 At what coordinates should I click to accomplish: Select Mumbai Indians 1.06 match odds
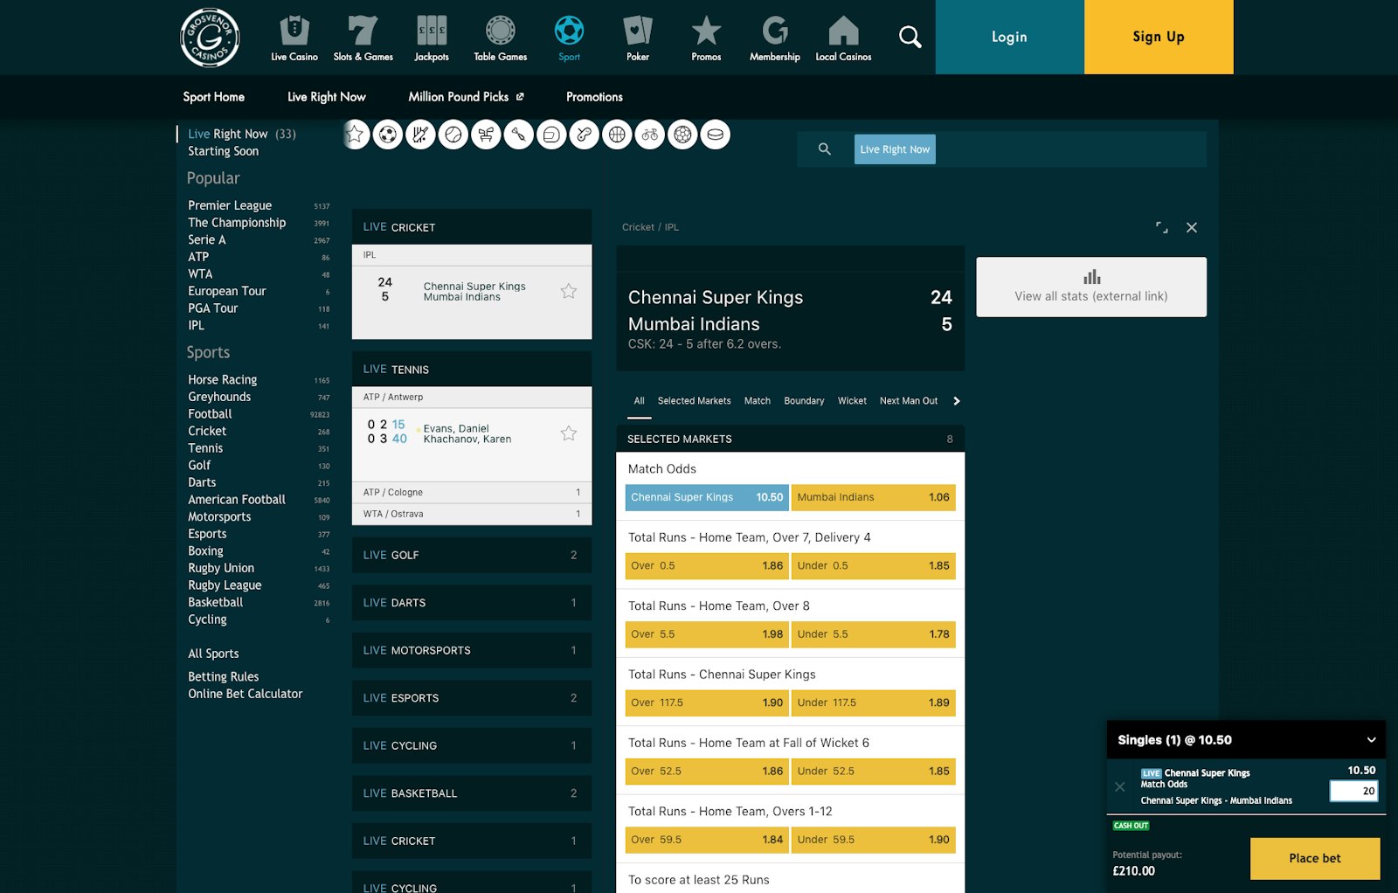(x=872, y=497)
